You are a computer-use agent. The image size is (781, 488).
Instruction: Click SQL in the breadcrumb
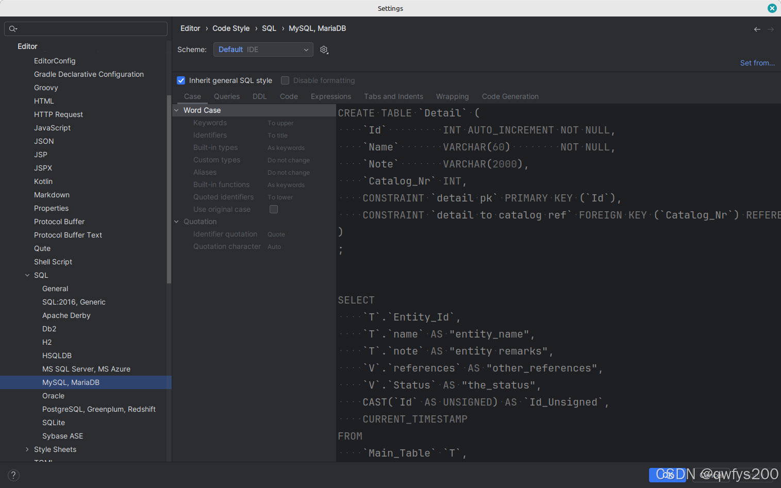click(x=269, y=28)
